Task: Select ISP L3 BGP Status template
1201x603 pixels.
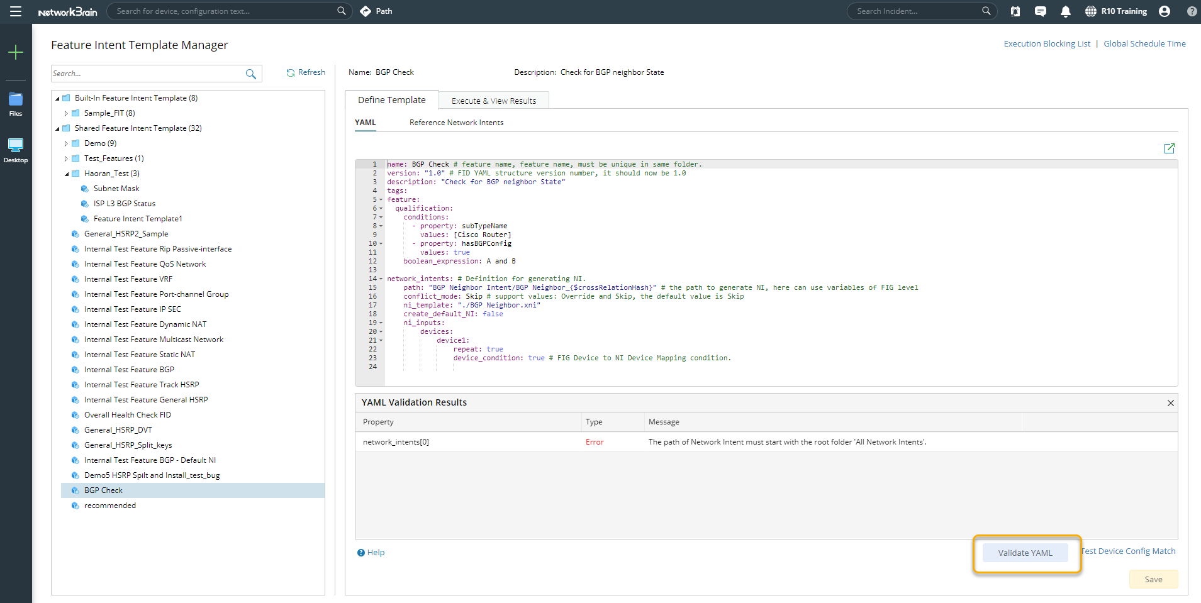Action: click(124, 204)
